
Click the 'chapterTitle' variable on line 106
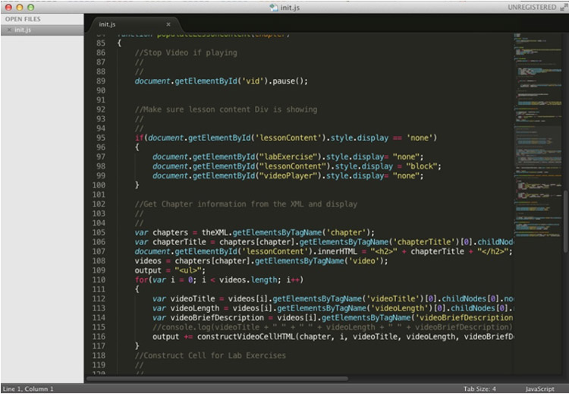pyautogui.click(x=179, y=242)
